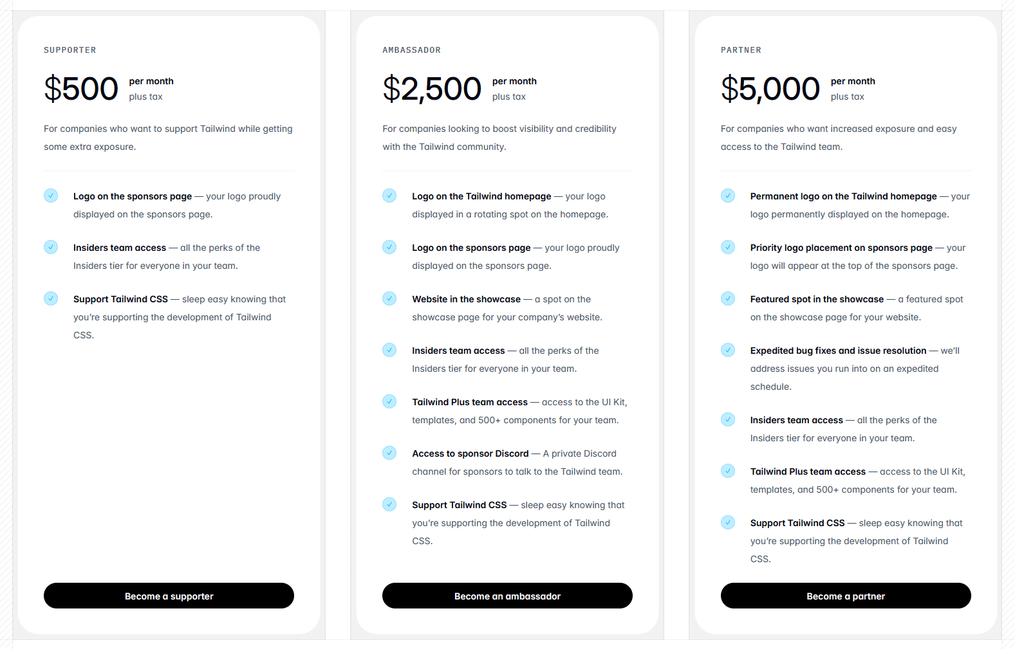Image resolution: width=1015 pixels, height=649 pixels.
Task: Click checkmark beside Permanent logo on the Tailwind homepage
Action: 728,196
